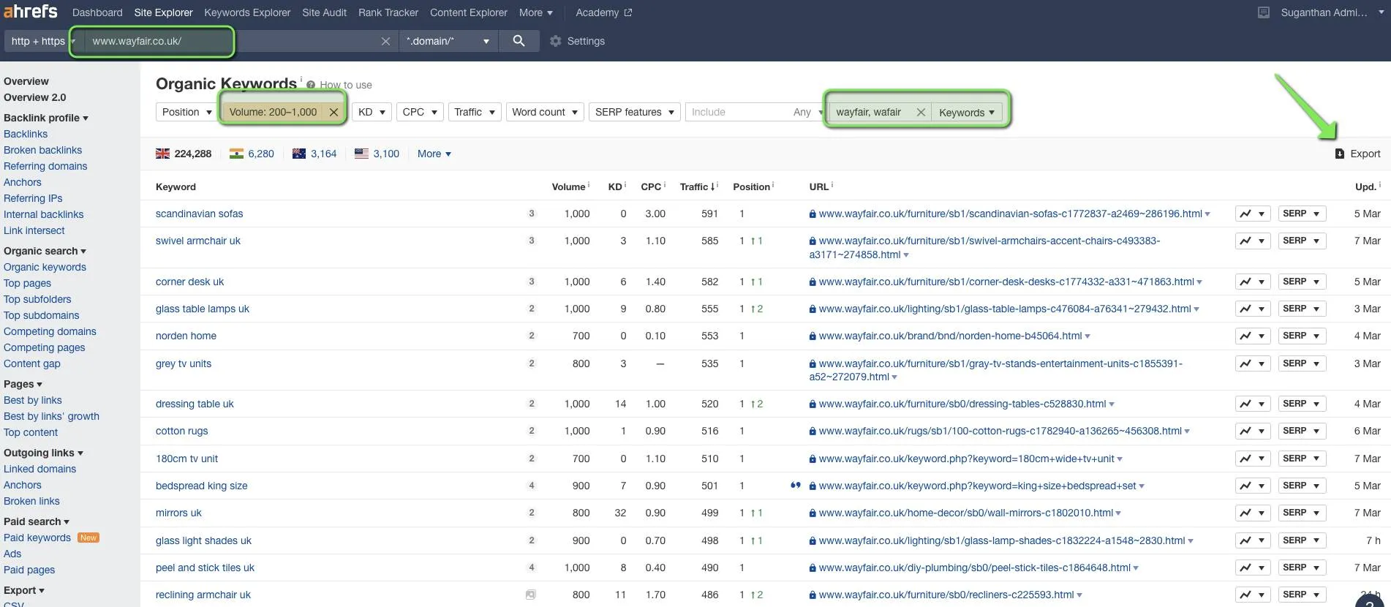The width and height of the screenshot is (1391, 607).
Task: Open Rank Tracker
Action: (388, 12)
